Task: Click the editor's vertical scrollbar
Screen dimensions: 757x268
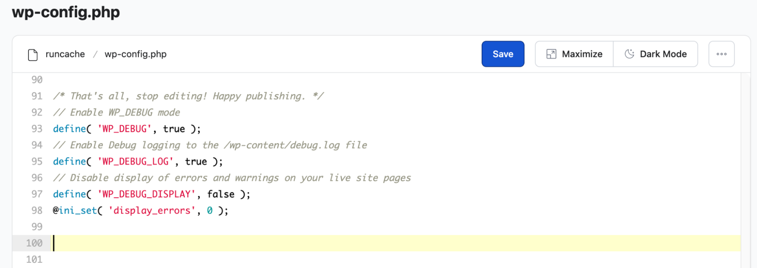Action: coord(745,170)
